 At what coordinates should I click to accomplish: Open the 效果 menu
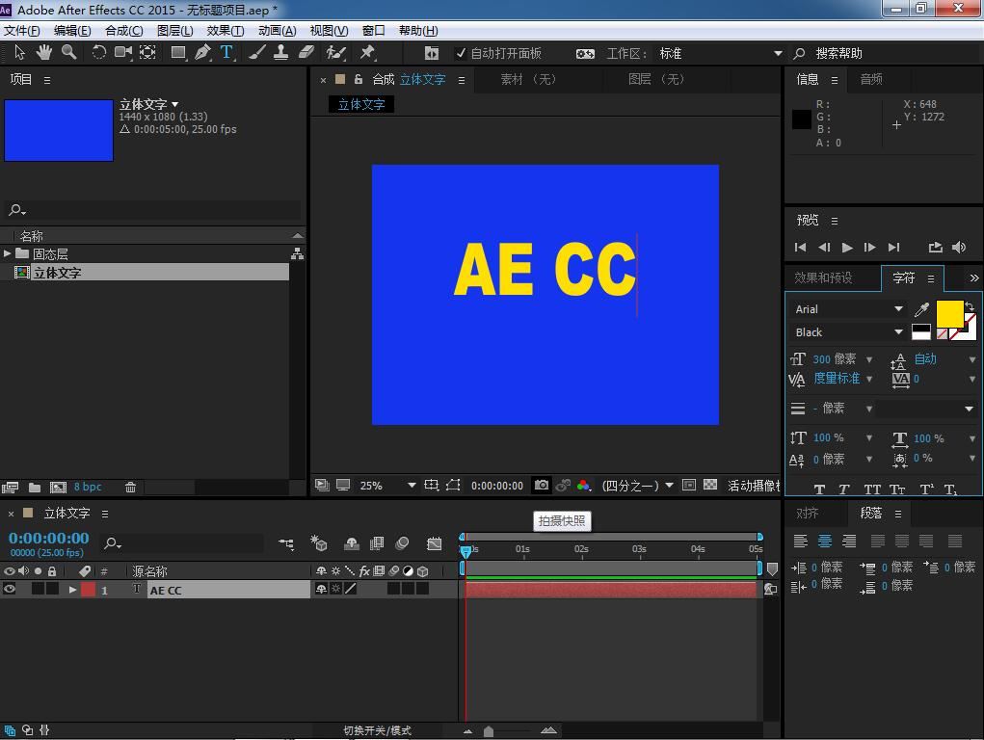click(226, 31)
